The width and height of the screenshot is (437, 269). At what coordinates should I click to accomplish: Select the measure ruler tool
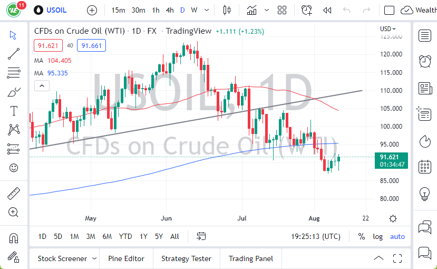[x=14, y=194]
